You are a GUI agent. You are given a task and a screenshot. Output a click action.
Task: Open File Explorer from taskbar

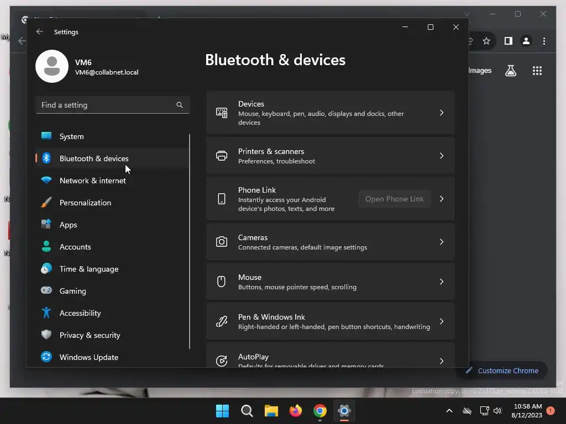[271, 411]
